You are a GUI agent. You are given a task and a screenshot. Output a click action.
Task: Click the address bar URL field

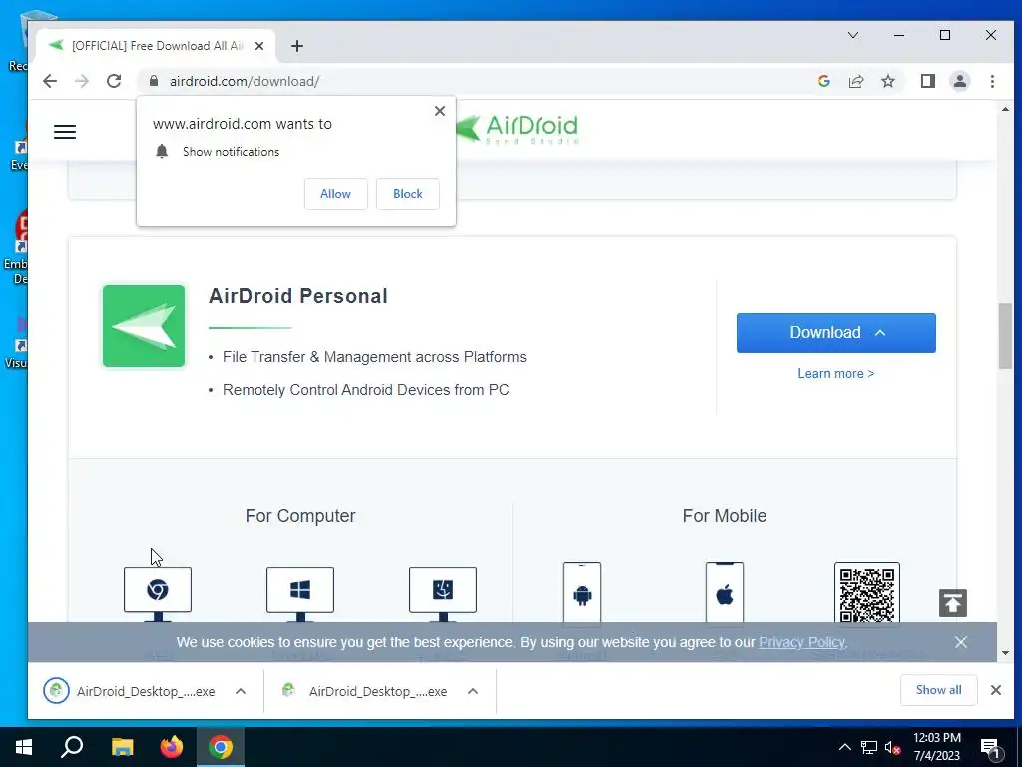point(476,81)
